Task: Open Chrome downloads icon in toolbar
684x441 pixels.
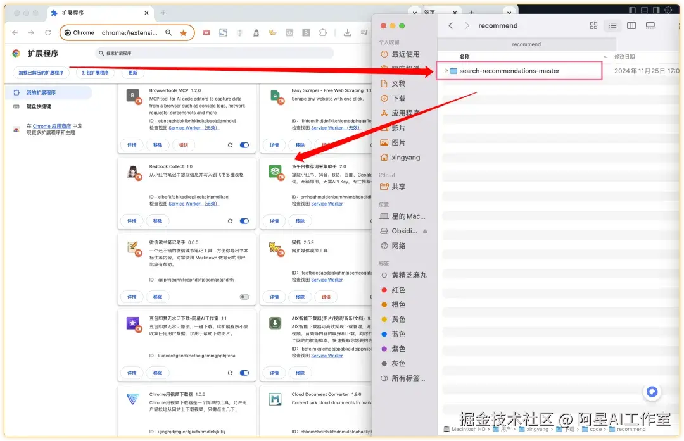Action: tap(348, 32)
